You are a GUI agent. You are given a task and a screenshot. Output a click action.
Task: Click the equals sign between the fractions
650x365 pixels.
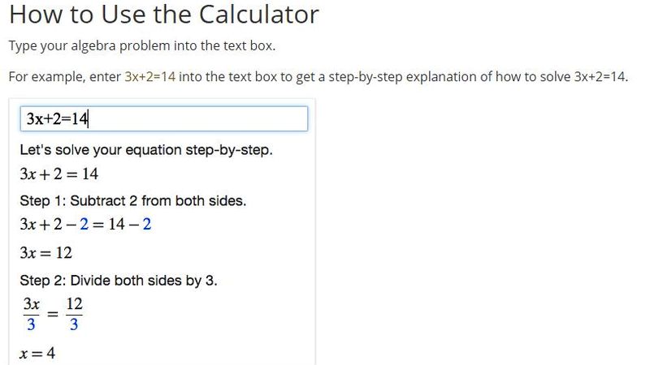pyautogui.click(x=53, y=314)
